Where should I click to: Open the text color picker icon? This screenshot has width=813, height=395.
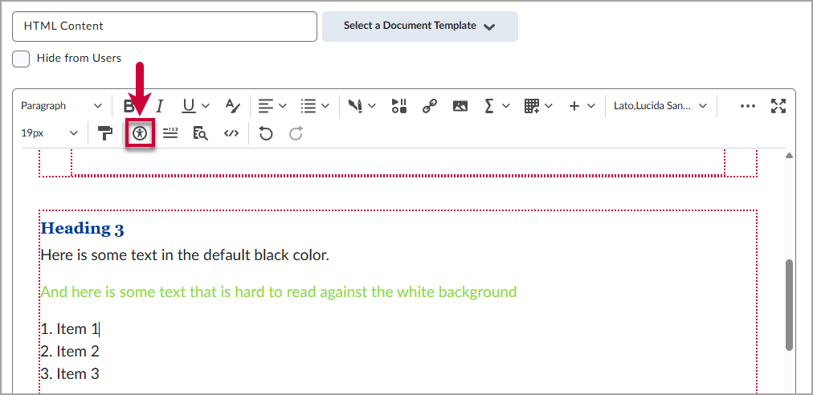tap(233, 106)
